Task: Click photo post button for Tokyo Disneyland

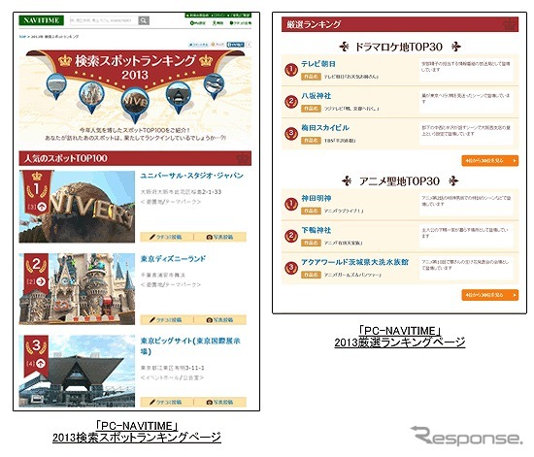Action: (x=220, y=319)
